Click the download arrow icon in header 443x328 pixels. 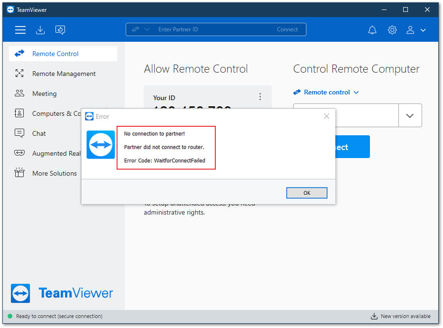[x=40, y=30]
